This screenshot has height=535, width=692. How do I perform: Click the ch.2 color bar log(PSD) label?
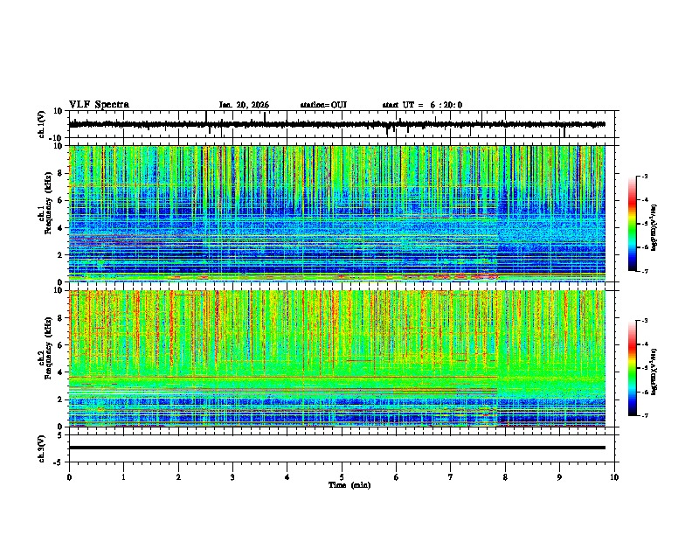[x=654, y=372]
